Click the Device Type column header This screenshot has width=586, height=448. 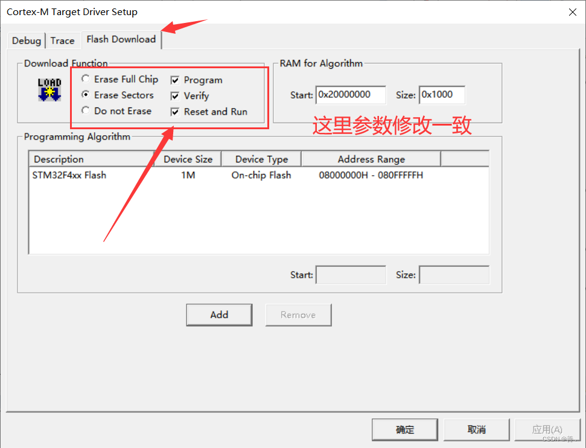pos(261,159)
